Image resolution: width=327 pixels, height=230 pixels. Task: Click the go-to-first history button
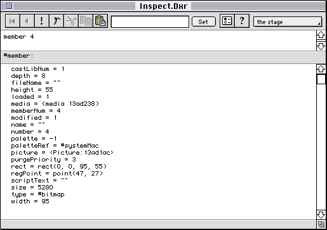12,21
